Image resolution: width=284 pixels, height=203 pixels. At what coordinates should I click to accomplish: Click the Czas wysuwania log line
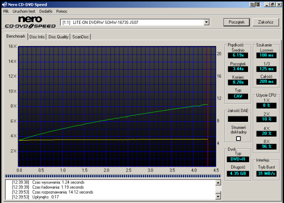point(48,182)
